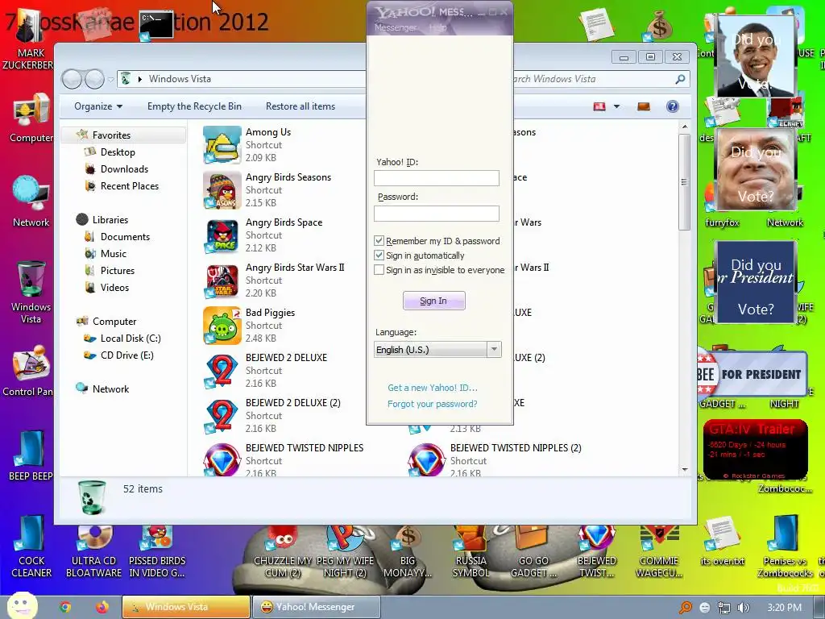The image size is (825, 619).
Task: Open the ULTRA CD BLOATWARE desktop icon
Action: (93, 551)
